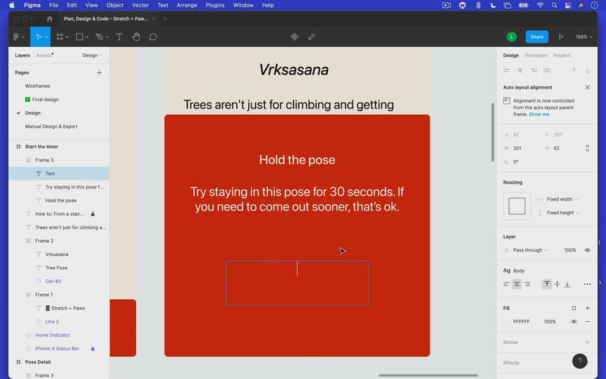
Task: Click the Present play icon
Action: click(x=561, y=37)
